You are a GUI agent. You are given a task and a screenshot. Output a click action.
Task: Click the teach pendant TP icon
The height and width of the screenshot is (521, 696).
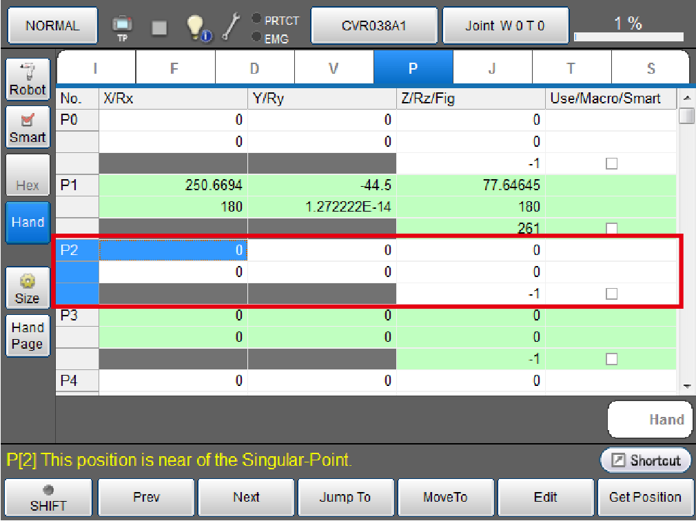[123, 27]
